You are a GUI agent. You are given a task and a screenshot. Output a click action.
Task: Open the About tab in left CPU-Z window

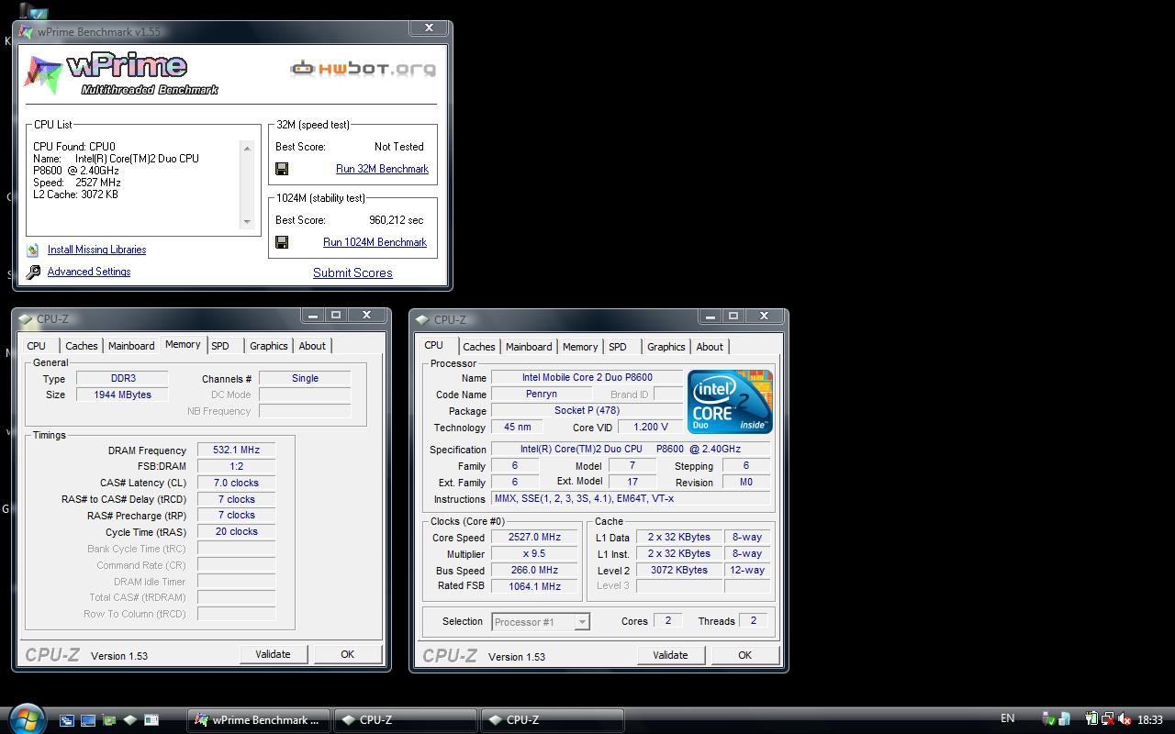click(x=312, y=346)
